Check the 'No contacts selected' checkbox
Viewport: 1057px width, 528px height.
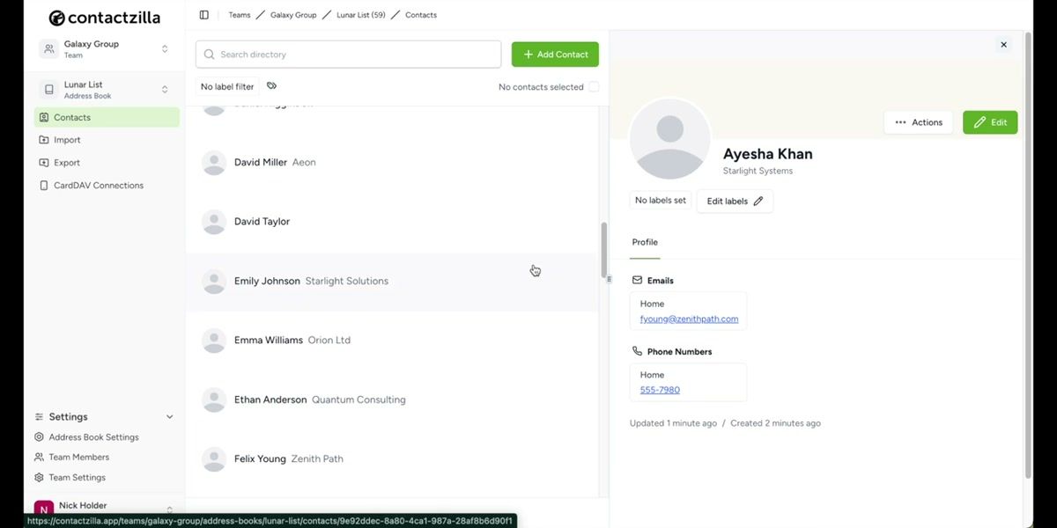coord(595,86)
